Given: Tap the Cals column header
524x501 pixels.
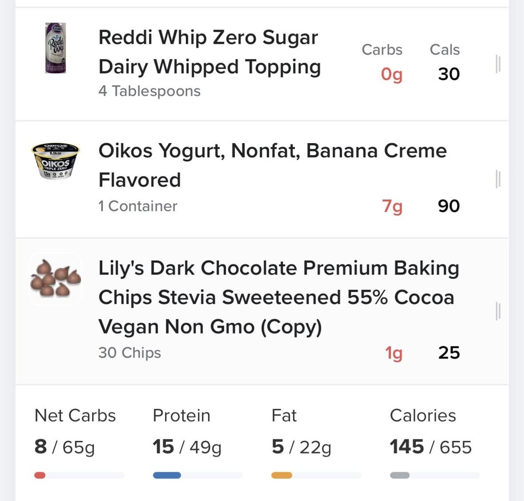Looking at the screenshot, I should 445,50.
